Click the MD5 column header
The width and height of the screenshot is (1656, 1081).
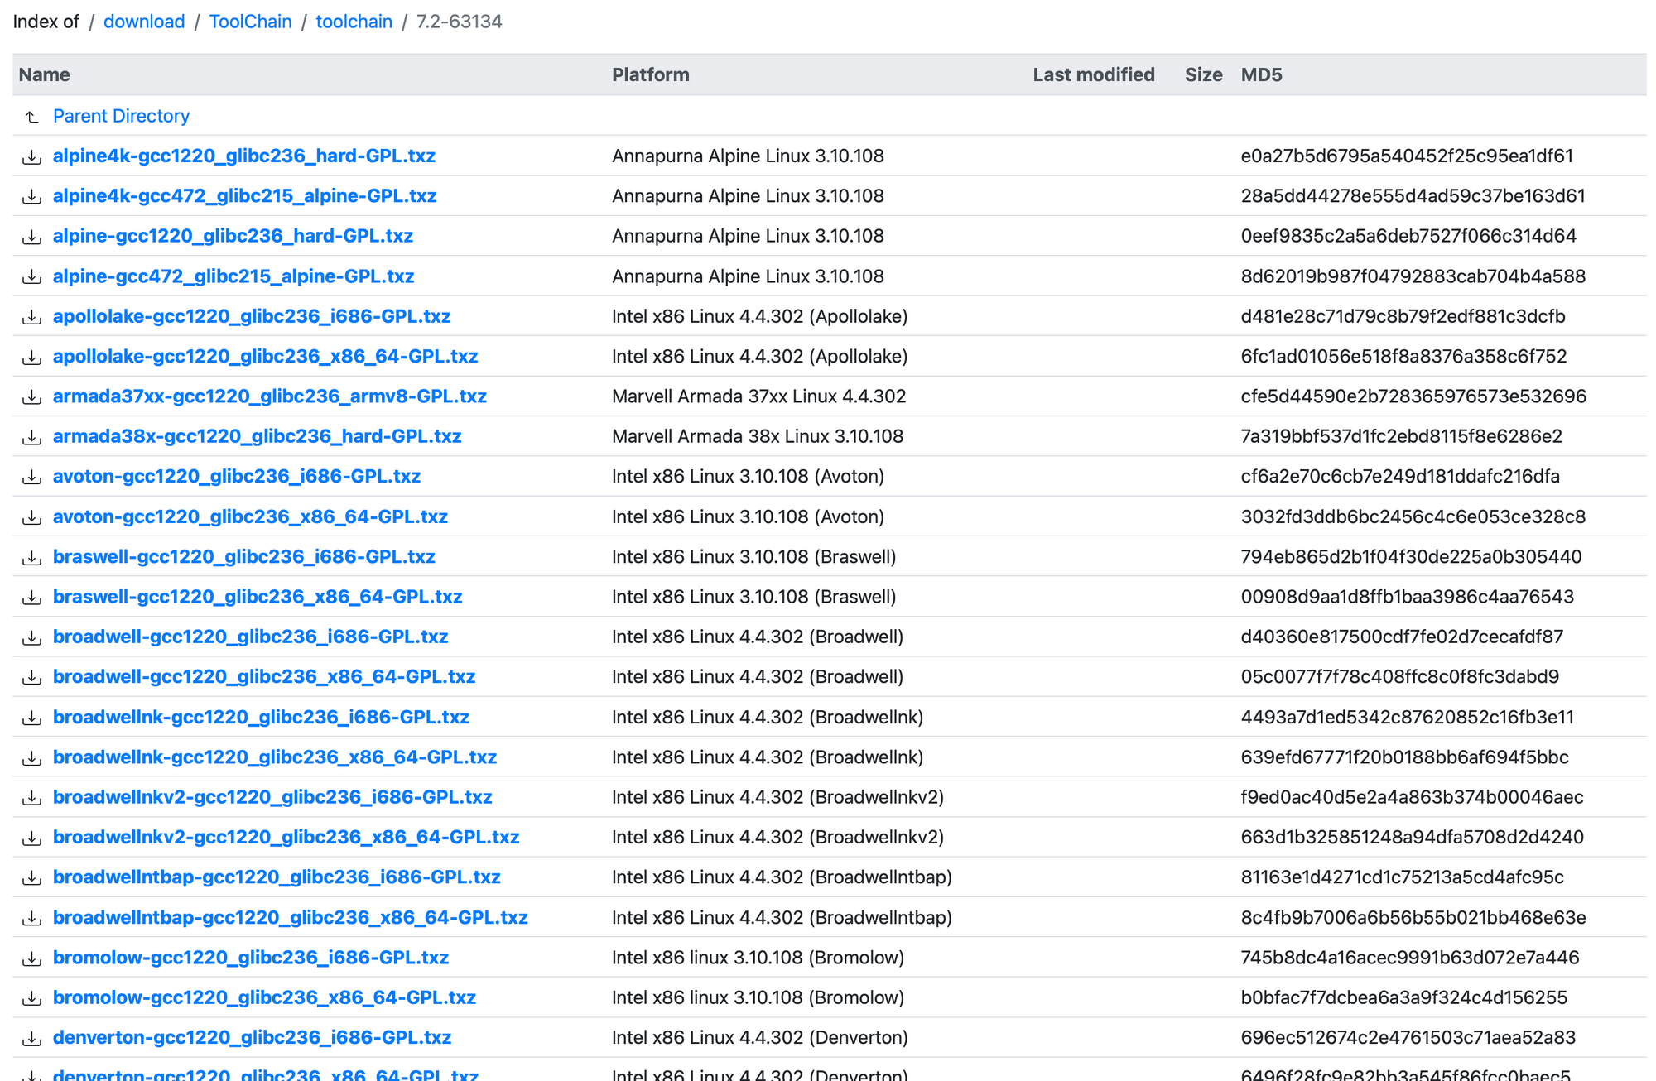click(1261, 74)
